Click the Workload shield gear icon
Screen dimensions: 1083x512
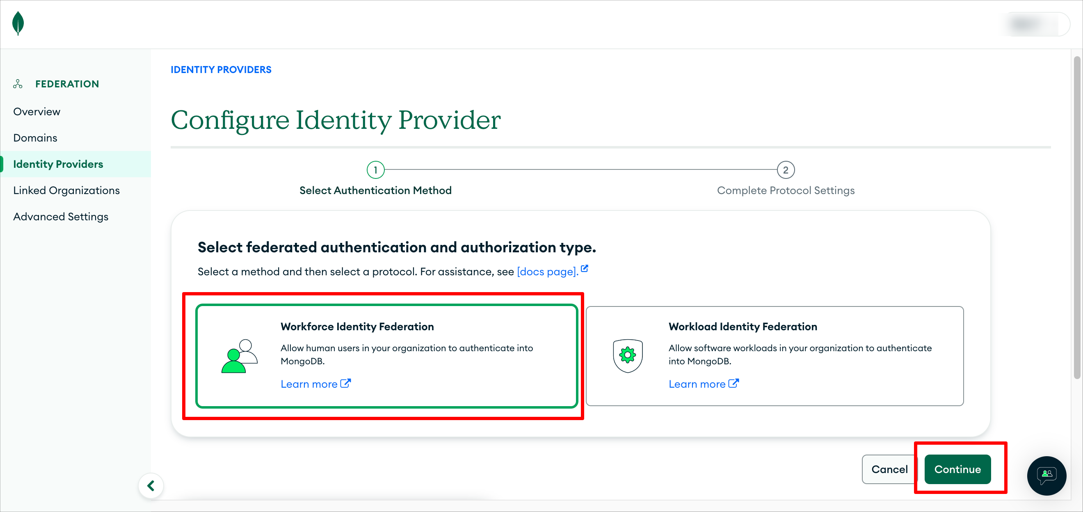point(627,356)
